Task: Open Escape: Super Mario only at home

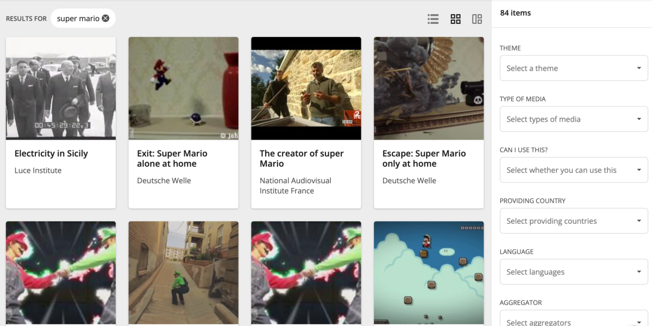Action: coord(424,159)
